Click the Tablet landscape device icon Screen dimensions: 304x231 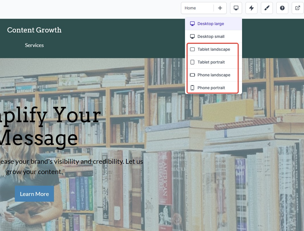[x=192, y=49]
